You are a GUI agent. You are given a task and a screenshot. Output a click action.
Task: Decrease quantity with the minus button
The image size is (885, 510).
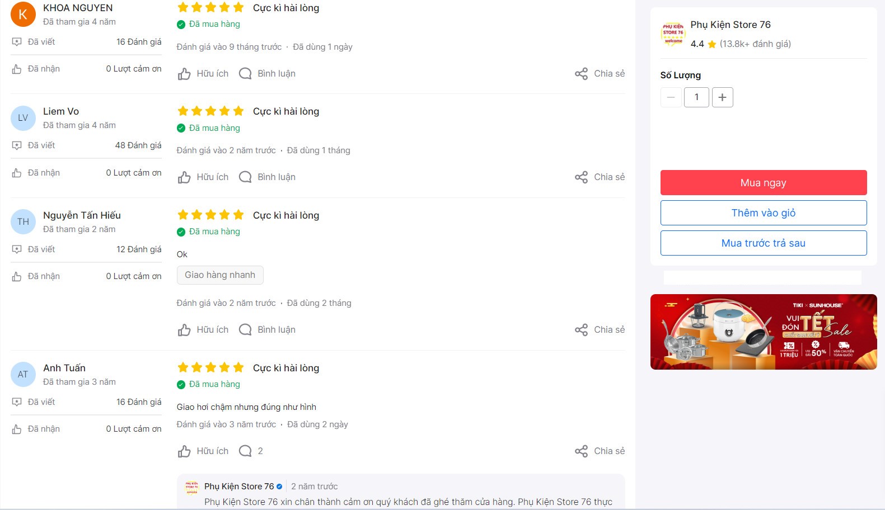coord(671,97)
